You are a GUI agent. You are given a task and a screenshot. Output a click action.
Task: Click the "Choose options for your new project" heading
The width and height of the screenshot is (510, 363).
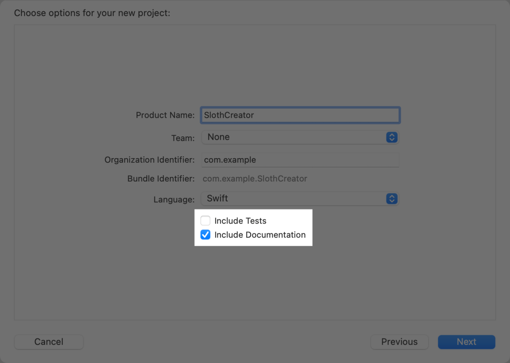(92, 13)
